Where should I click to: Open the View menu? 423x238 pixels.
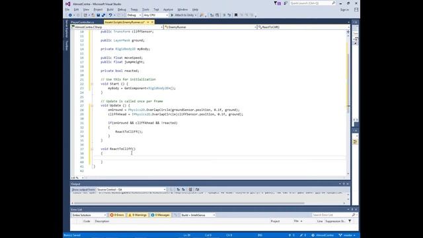[x=86, y=9]
